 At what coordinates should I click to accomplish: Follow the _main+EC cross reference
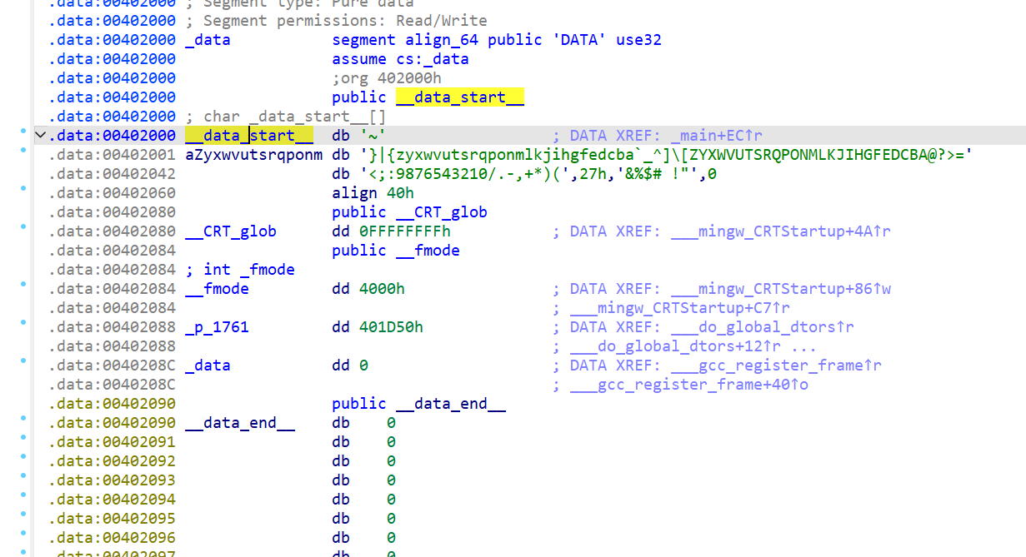coord(716,136)
